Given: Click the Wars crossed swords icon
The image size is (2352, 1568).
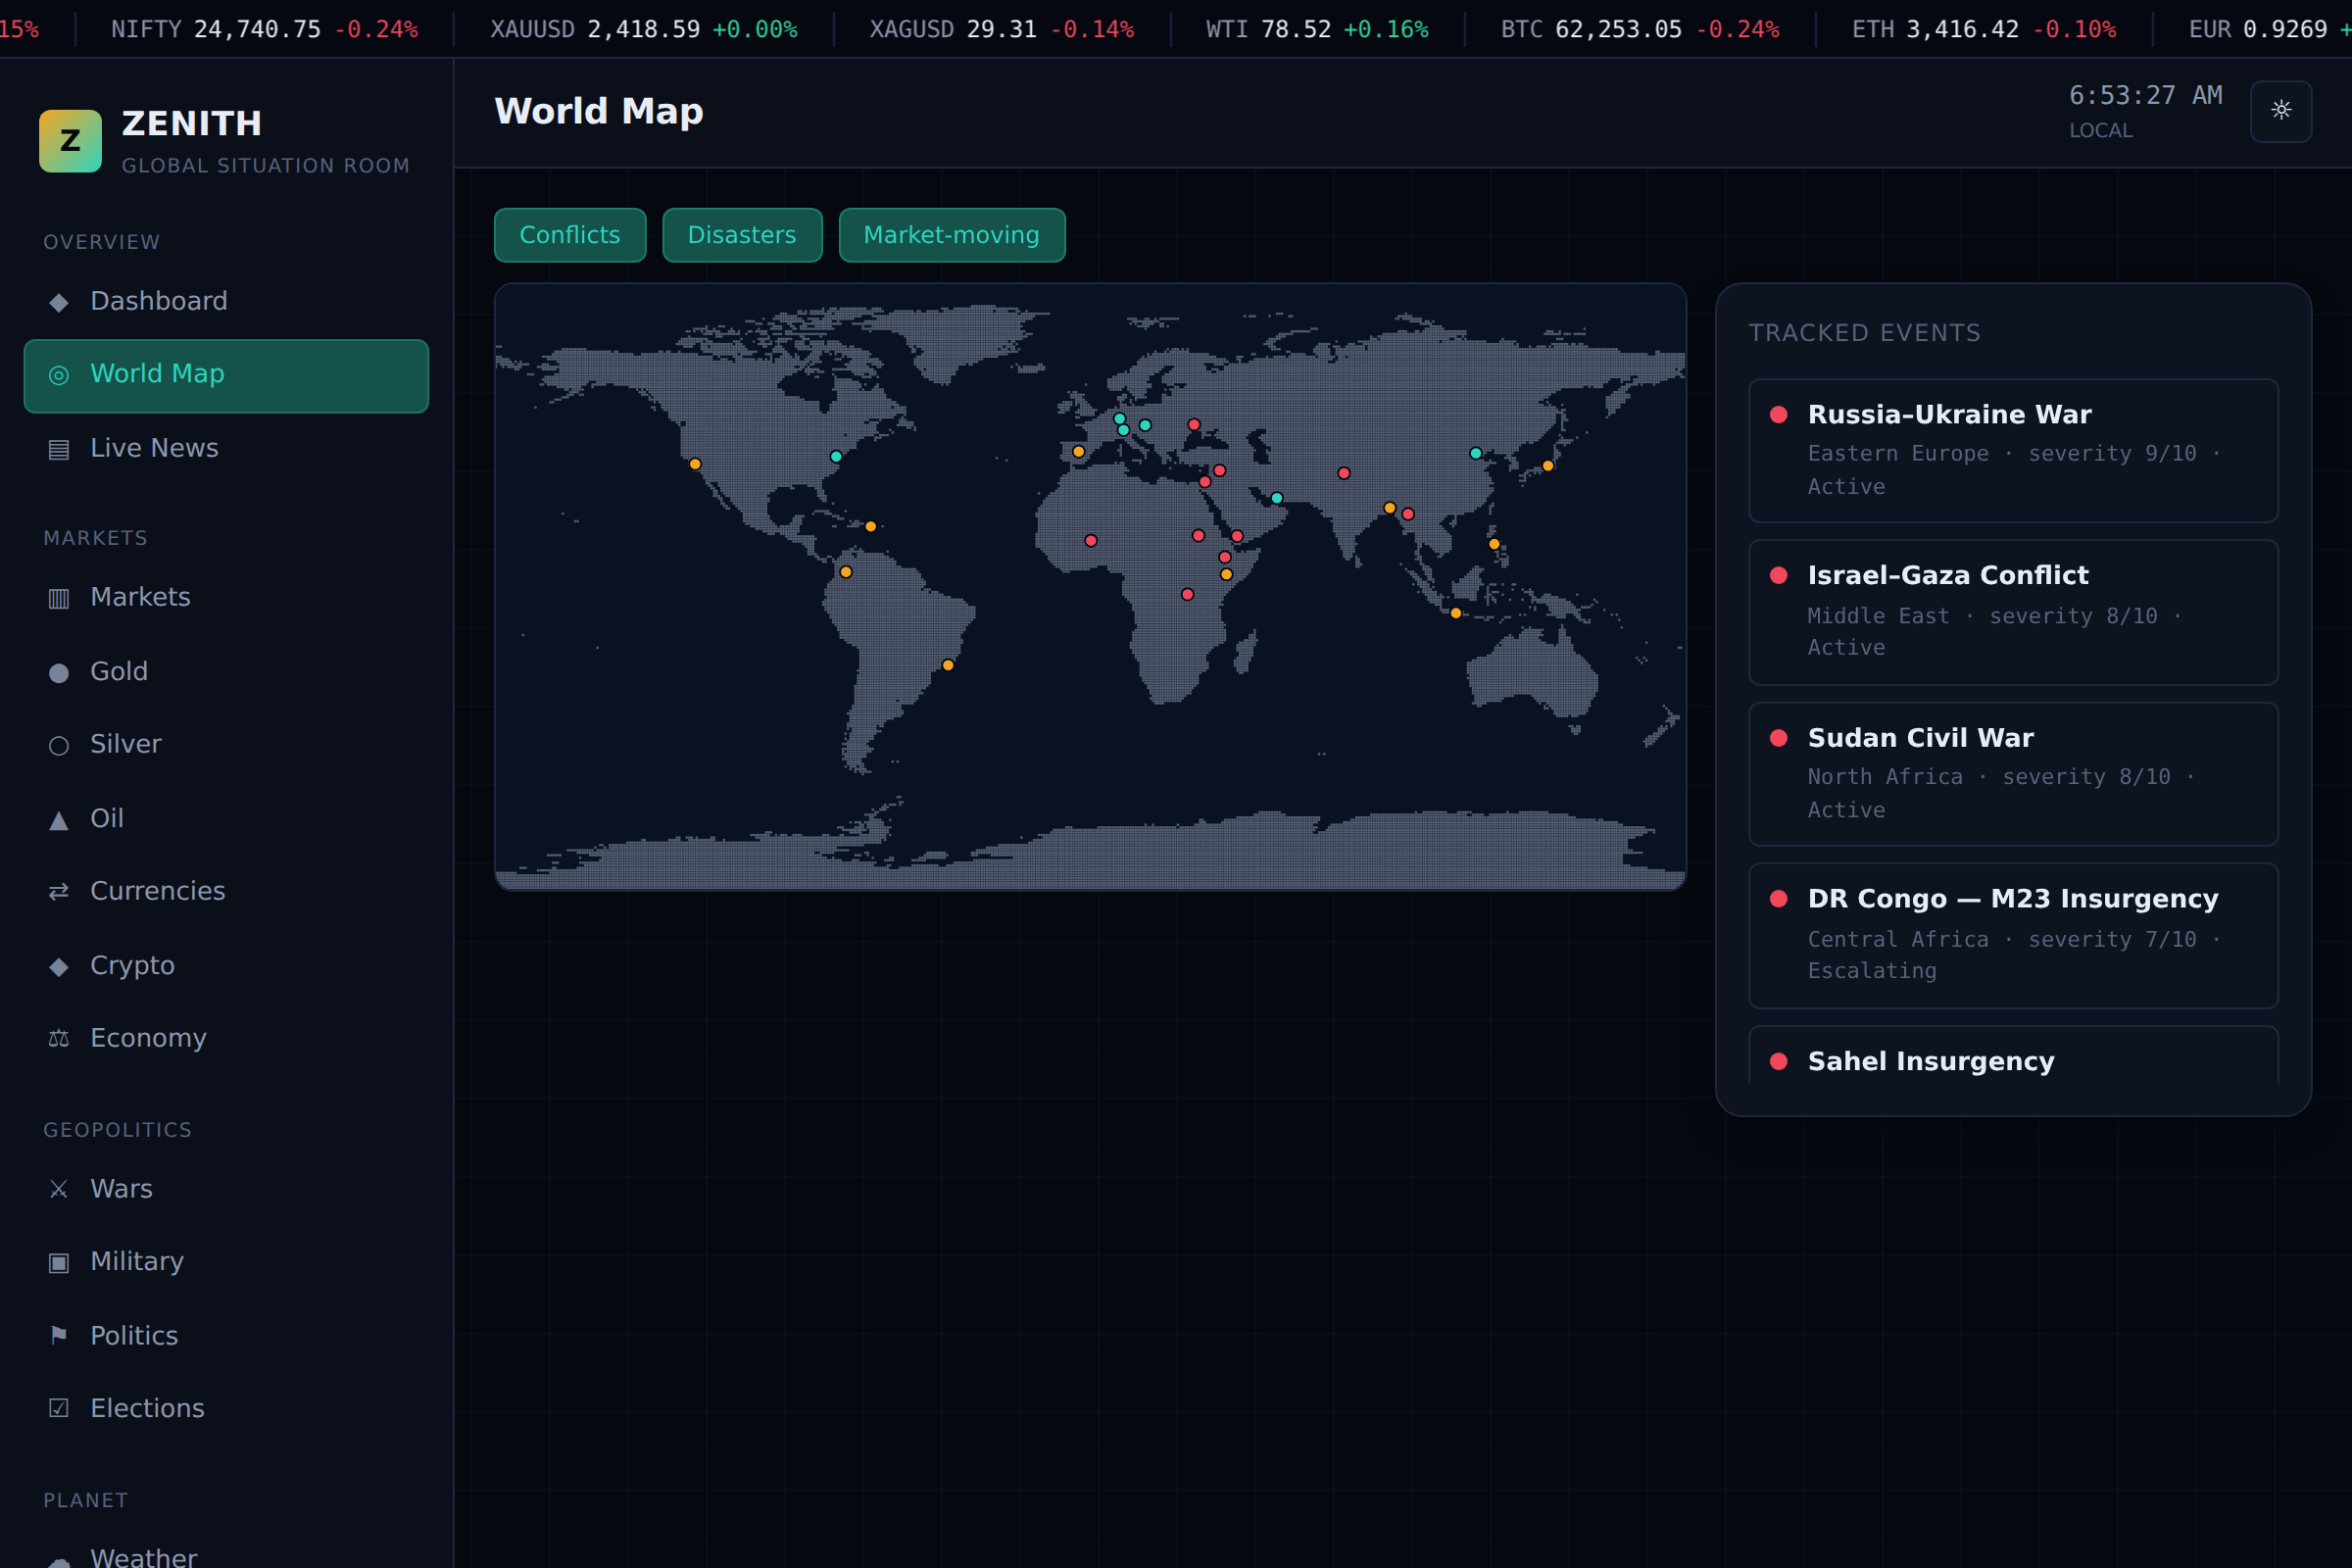Looking at the screenshot, I should click(59, 1189).
